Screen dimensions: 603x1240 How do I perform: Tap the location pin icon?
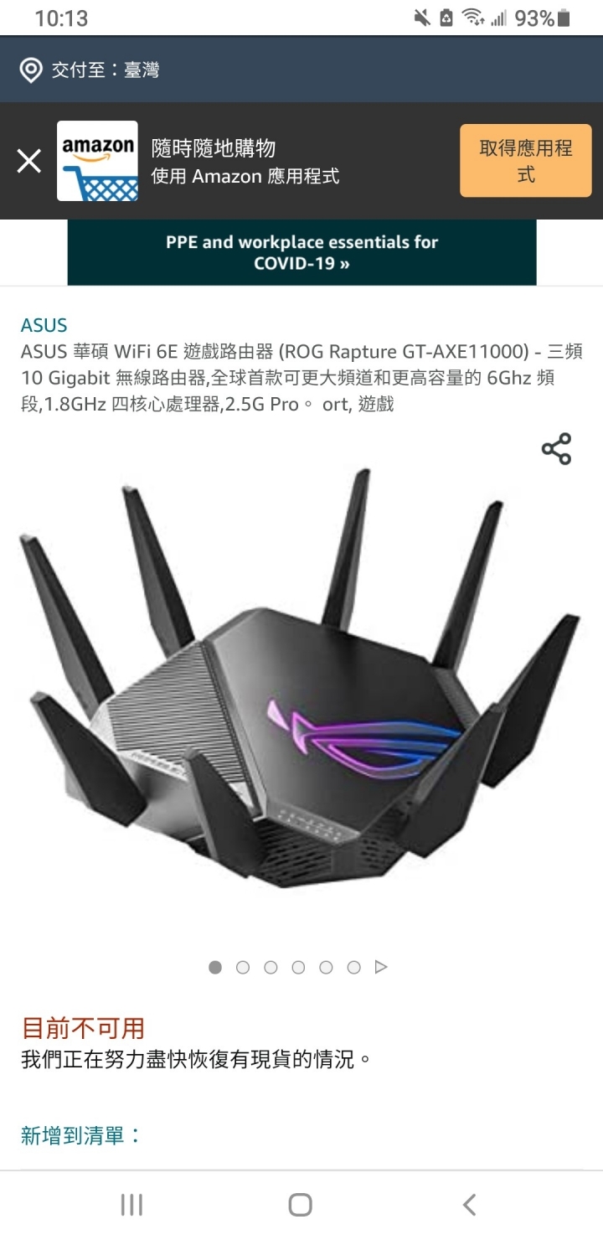(31, 70)
